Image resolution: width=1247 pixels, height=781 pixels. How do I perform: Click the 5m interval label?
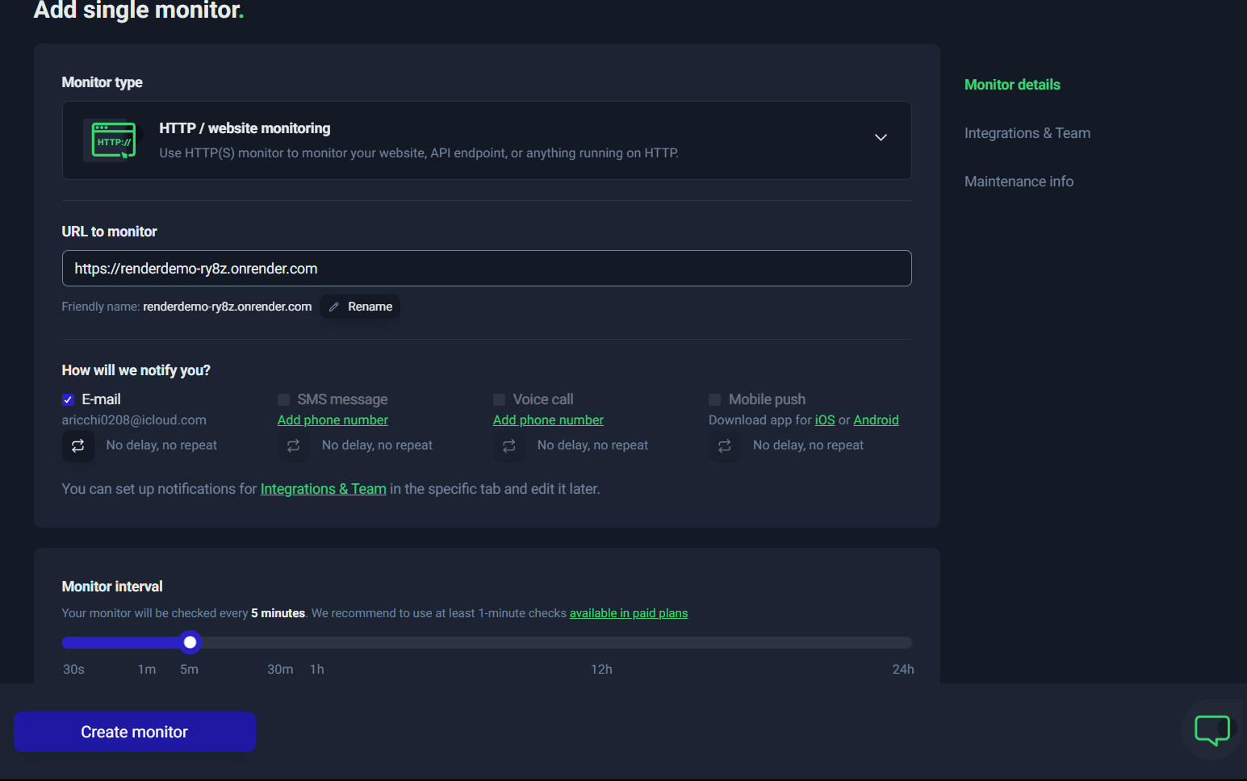[189, 670]
